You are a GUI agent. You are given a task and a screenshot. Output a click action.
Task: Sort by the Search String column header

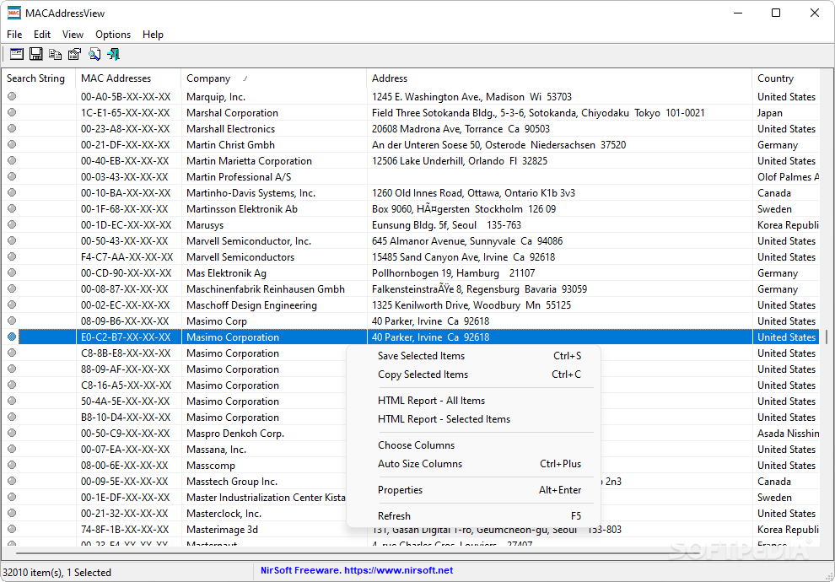tap(39, 78)
